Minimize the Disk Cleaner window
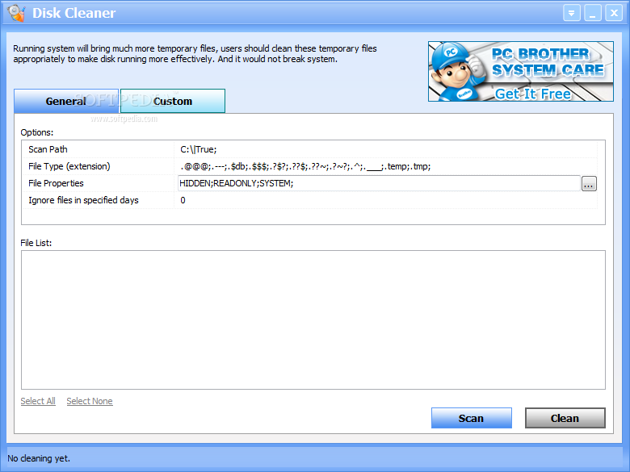 tap(593, 13)
